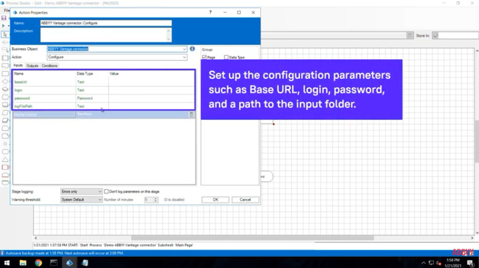Click Cancel in Action Properties

click(245, 200)
